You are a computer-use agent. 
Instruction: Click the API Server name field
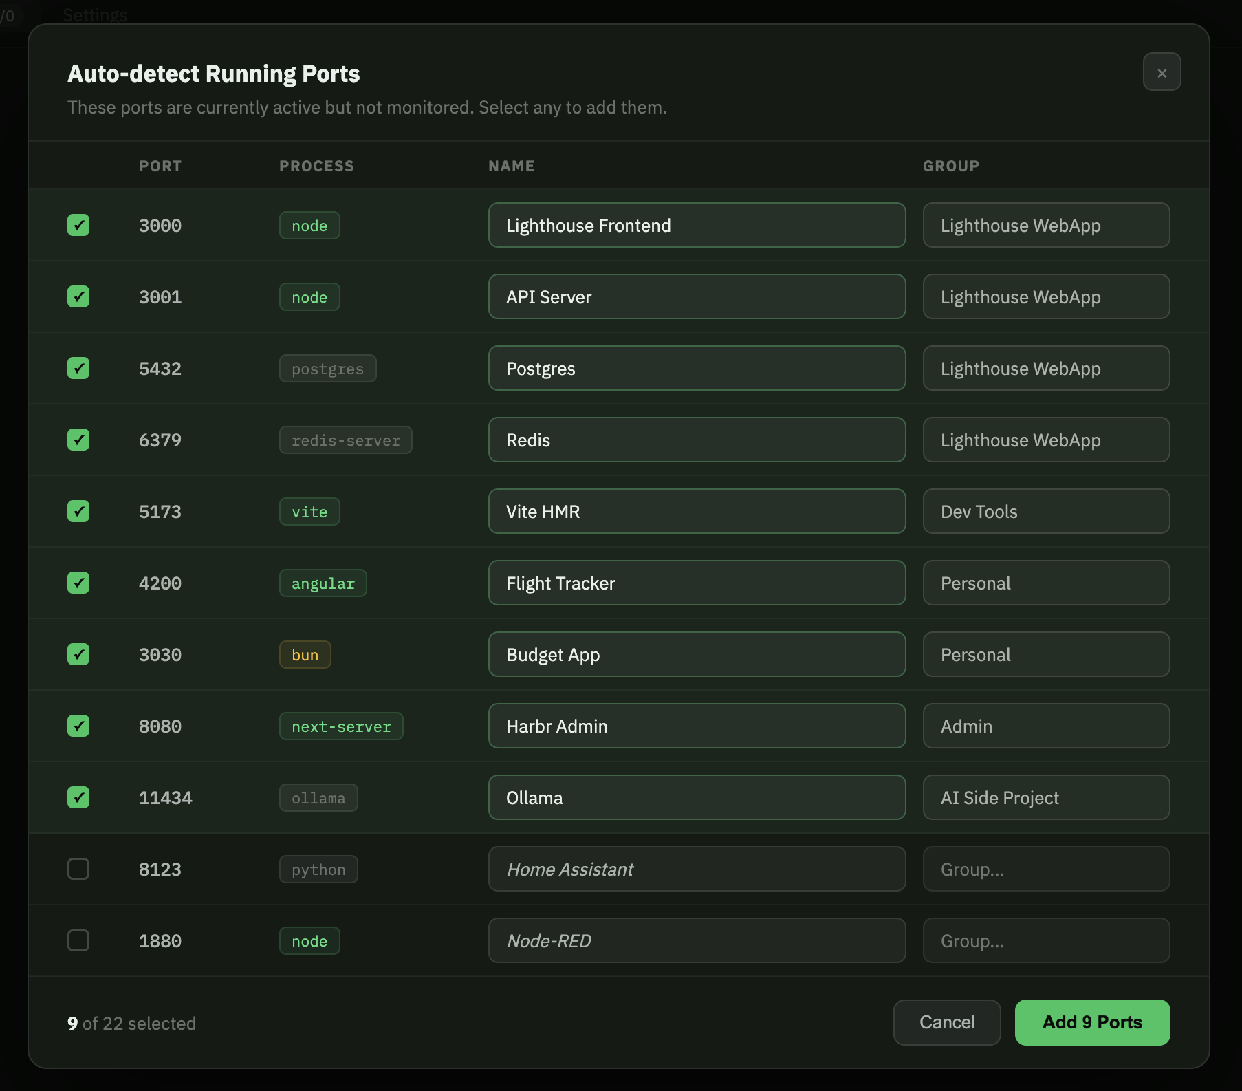[x=697, y=296]
